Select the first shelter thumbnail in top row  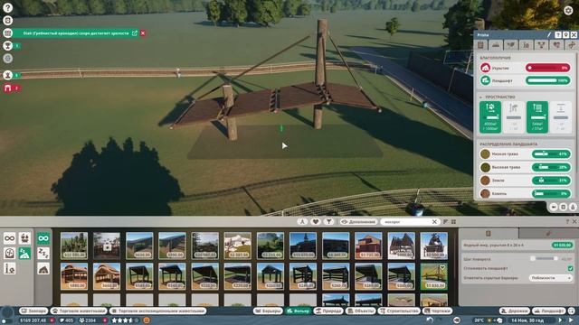(74, 246)
